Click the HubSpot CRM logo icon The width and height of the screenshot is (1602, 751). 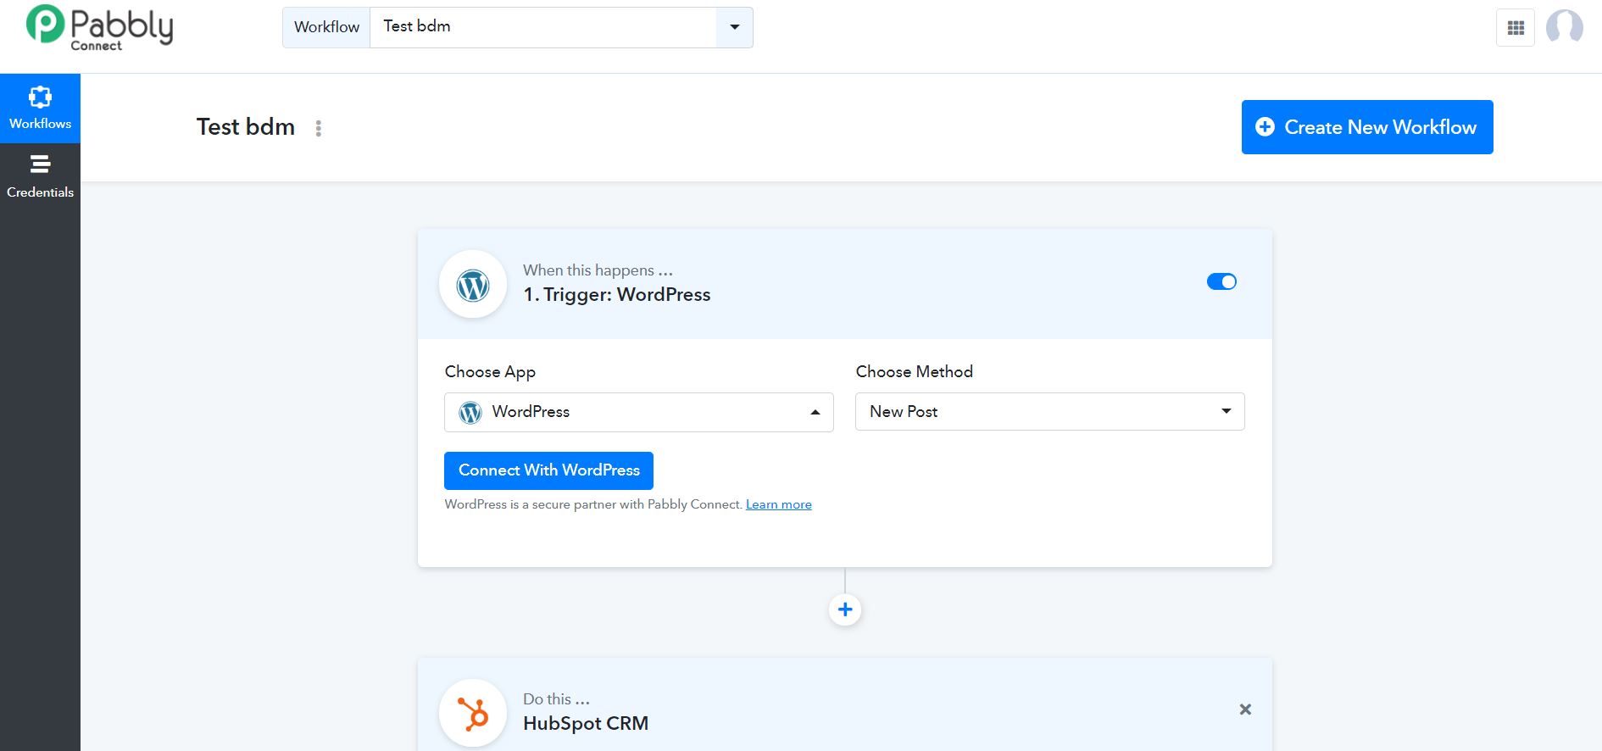click(473, 714)
